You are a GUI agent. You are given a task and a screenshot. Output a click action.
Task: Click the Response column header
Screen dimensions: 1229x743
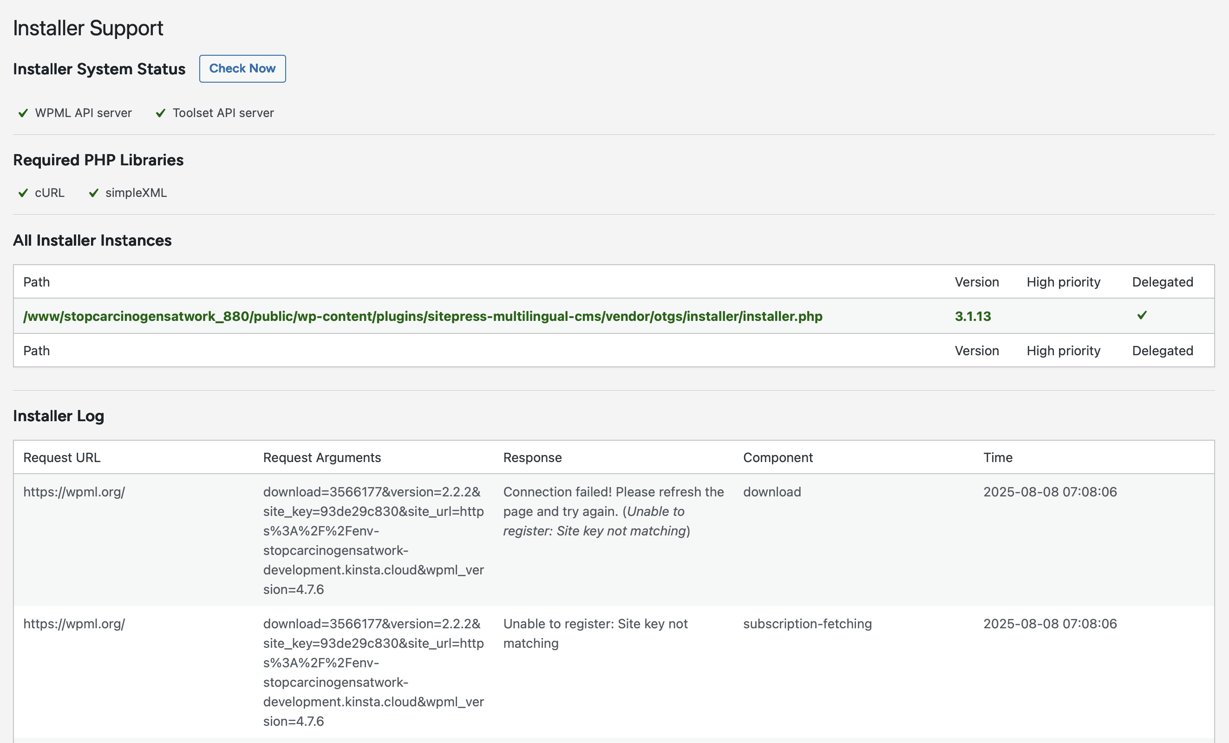click(x=532, y=457)
